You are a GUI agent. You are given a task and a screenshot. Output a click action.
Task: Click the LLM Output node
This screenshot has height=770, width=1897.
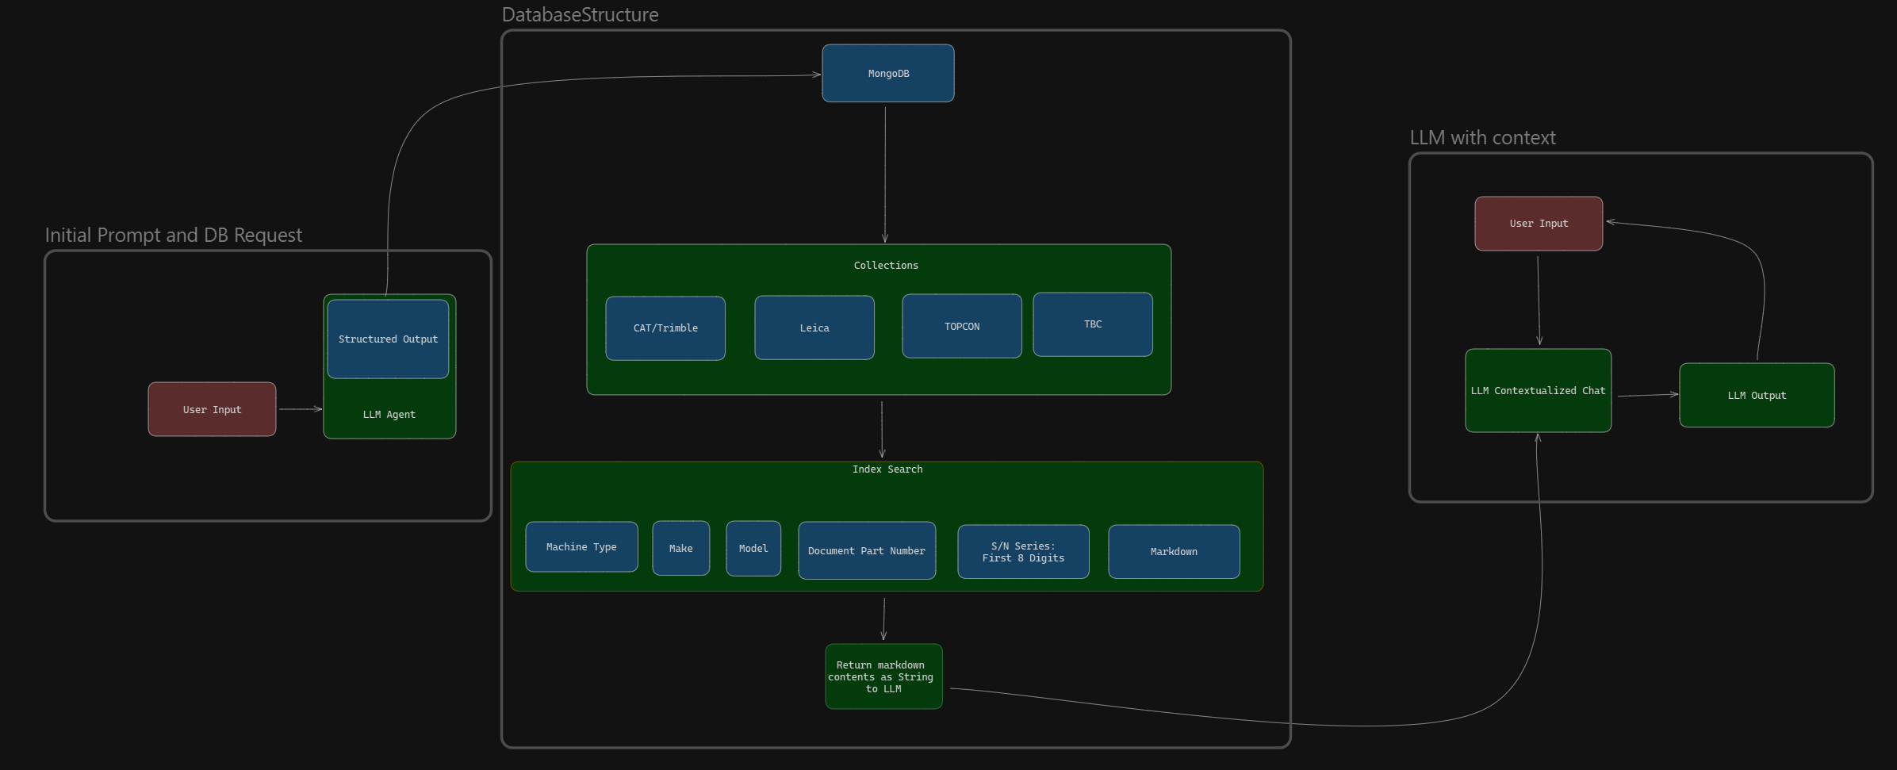pos(1756,396)
